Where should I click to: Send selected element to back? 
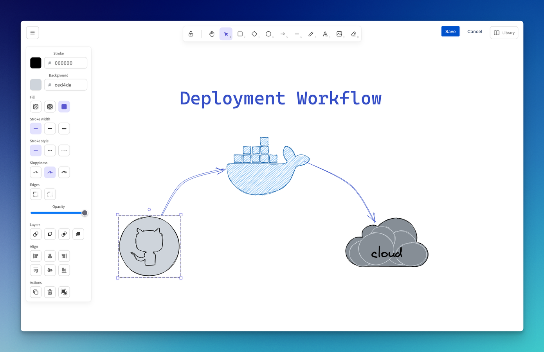click(36, 234)
